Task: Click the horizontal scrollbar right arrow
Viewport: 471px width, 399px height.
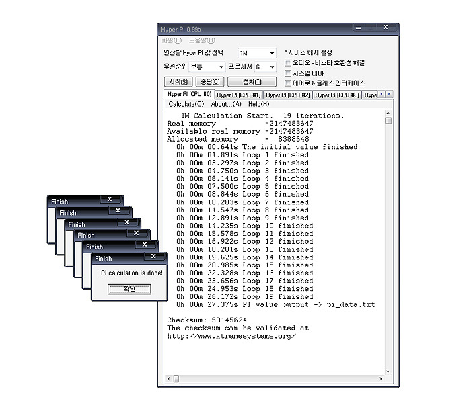Action: pos(381,379)
